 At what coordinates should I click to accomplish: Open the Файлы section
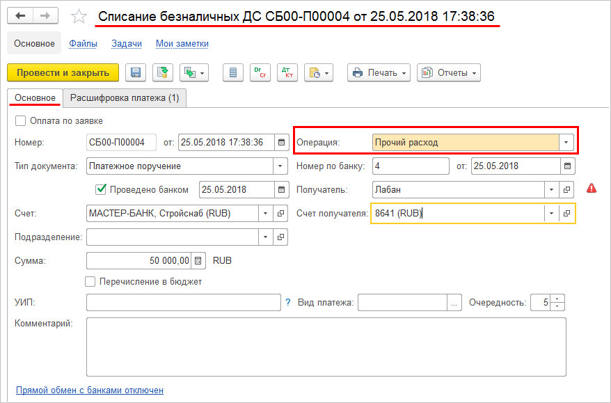tap(83, 43)
